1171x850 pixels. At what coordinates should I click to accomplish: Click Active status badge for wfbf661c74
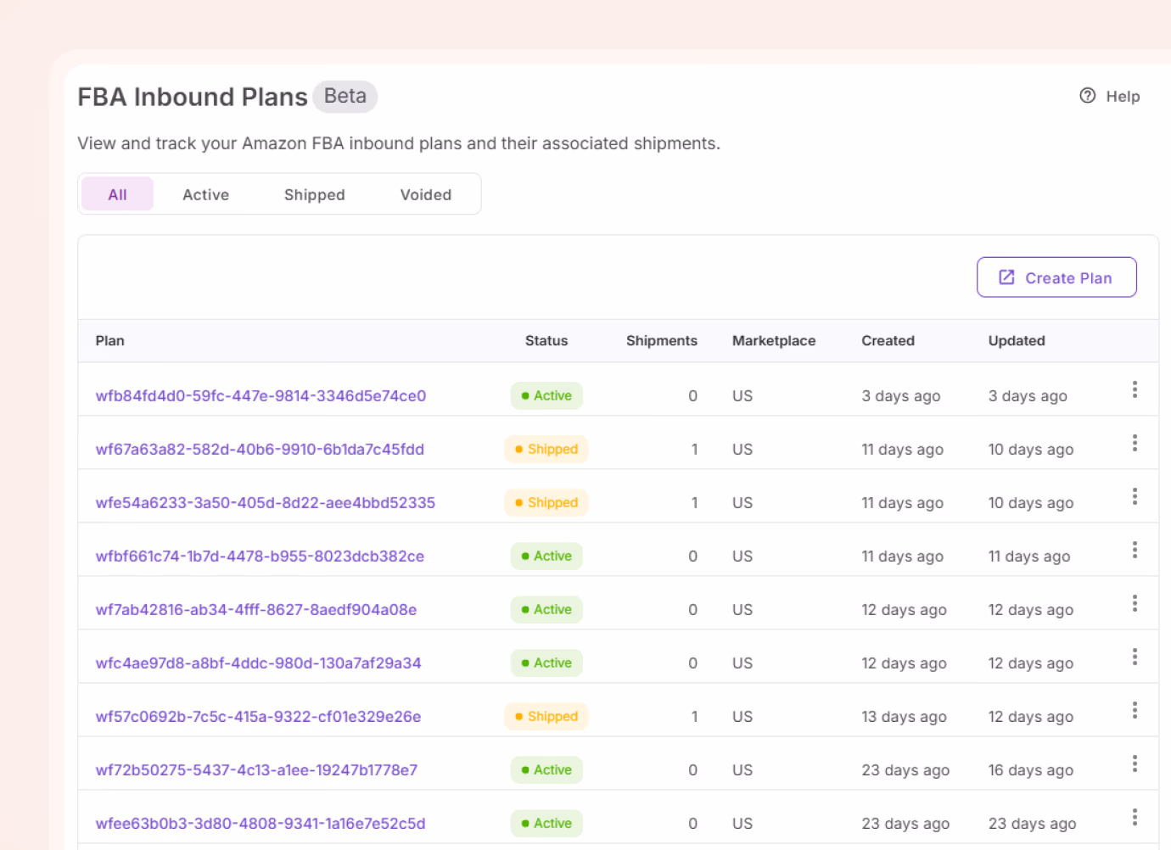coord(546,556)
